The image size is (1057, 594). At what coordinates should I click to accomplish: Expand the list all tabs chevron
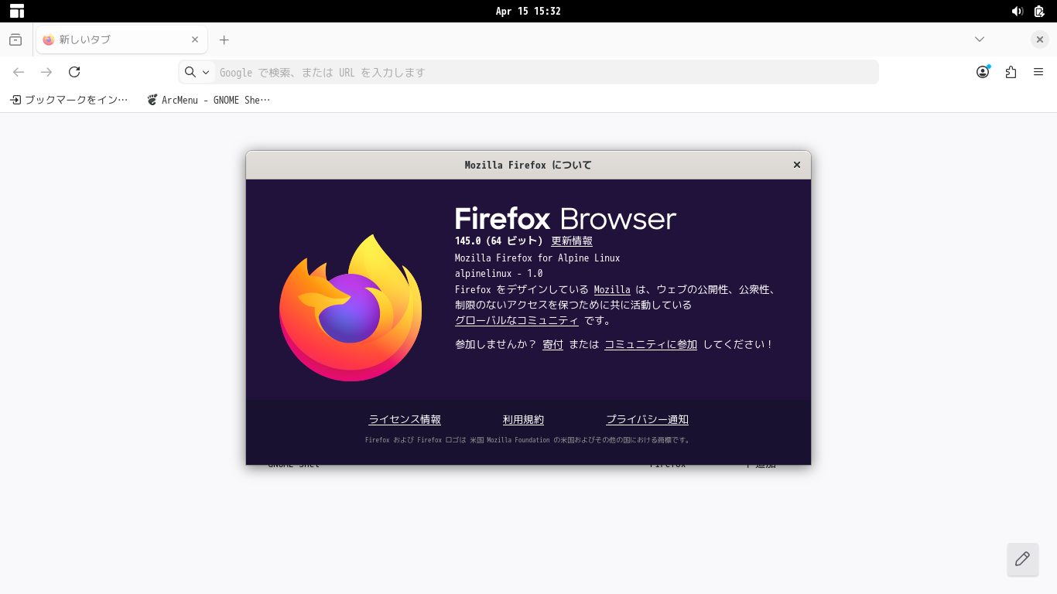point(980,39)
